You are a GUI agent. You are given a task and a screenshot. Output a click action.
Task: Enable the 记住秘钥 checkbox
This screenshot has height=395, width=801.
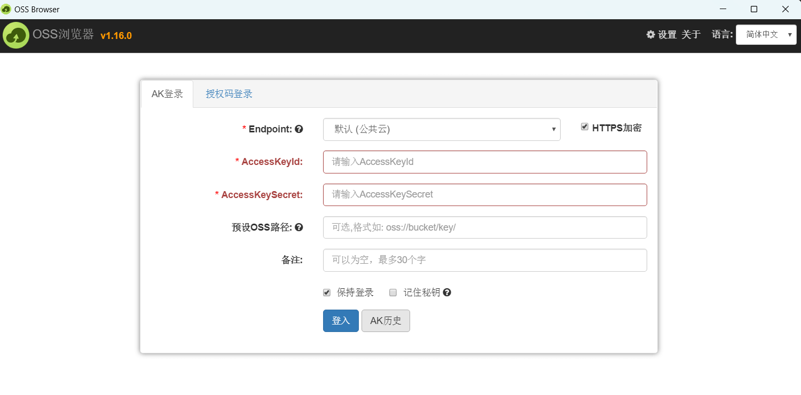point(393,293)
